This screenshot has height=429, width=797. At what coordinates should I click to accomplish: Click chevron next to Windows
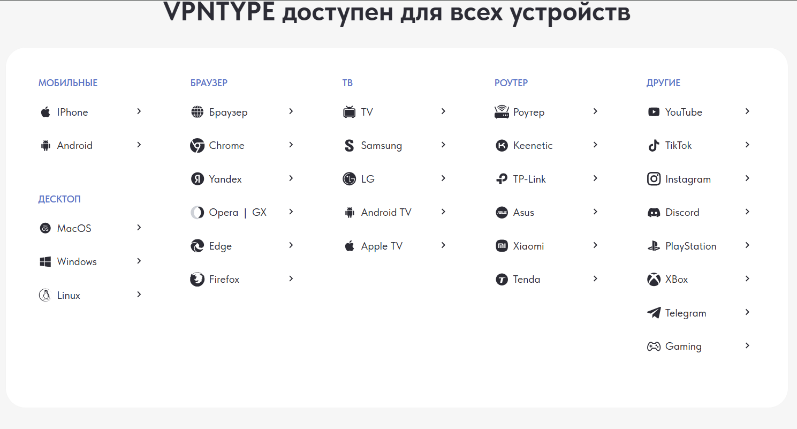[139, 261]
